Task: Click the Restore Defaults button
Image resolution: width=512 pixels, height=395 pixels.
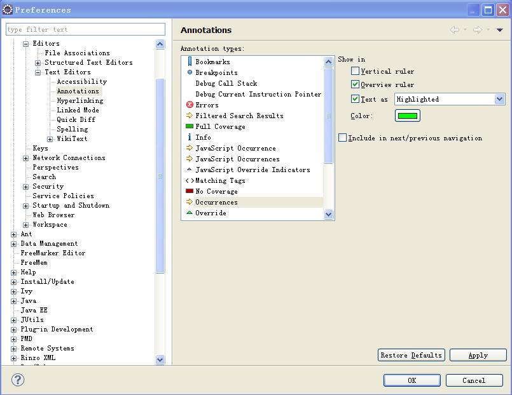Action: coord(411,355)
